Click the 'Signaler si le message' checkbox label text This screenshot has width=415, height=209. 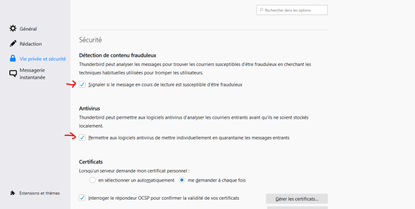point(165,85)
